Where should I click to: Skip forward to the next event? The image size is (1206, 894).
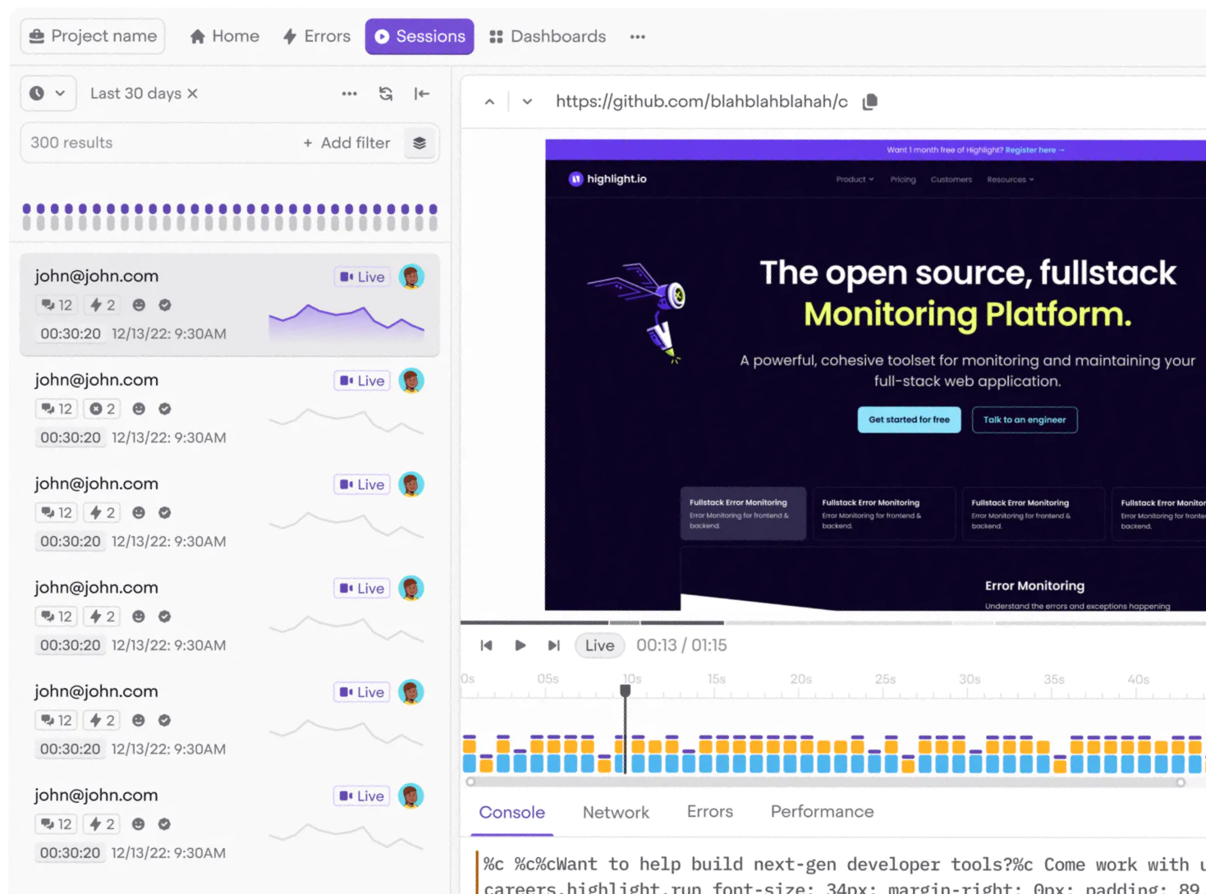(554, 646)
